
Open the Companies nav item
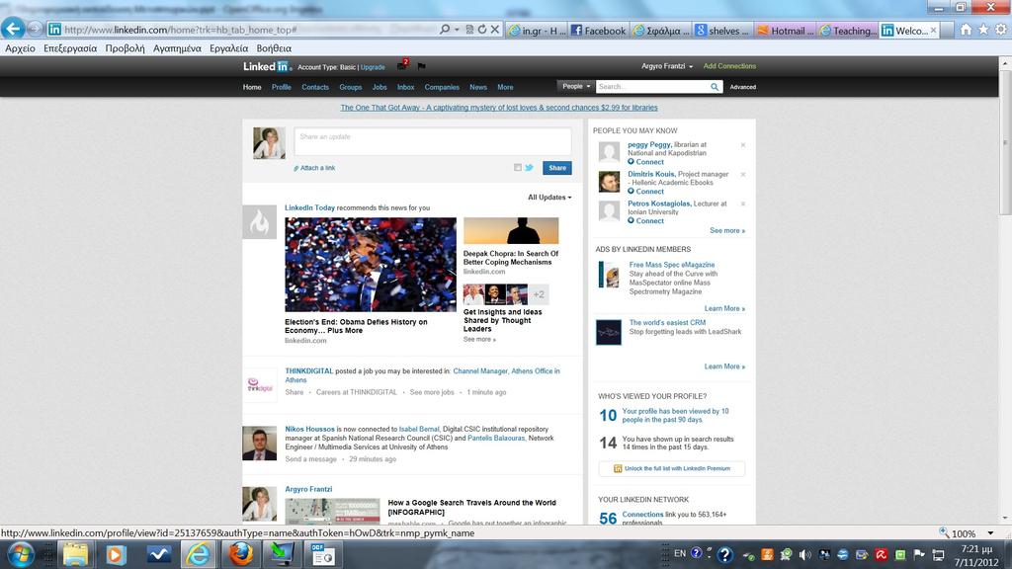[442, 87]
